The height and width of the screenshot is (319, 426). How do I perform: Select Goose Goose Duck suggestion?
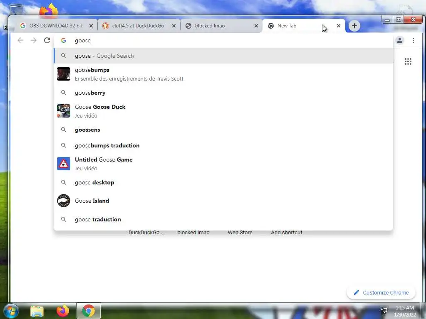point(223,111)
